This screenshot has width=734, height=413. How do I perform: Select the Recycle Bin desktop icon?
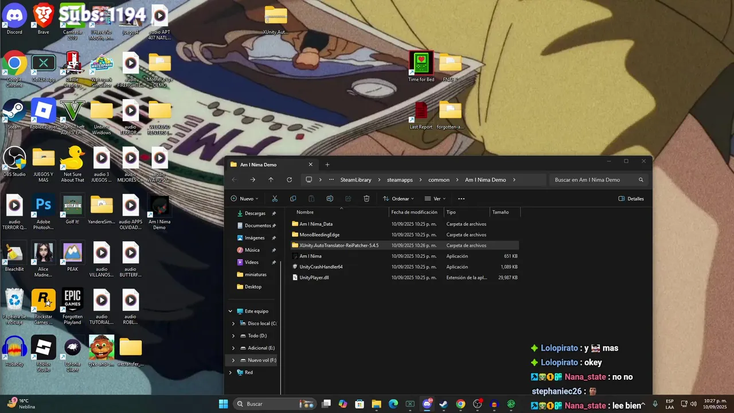14,307
